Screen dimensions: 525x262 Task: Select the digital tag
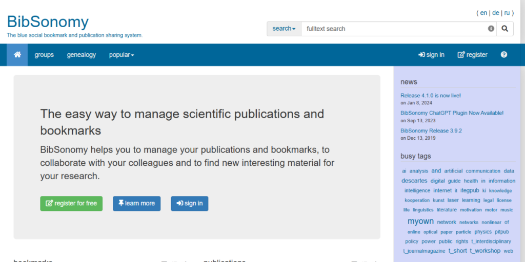point(438,181)
